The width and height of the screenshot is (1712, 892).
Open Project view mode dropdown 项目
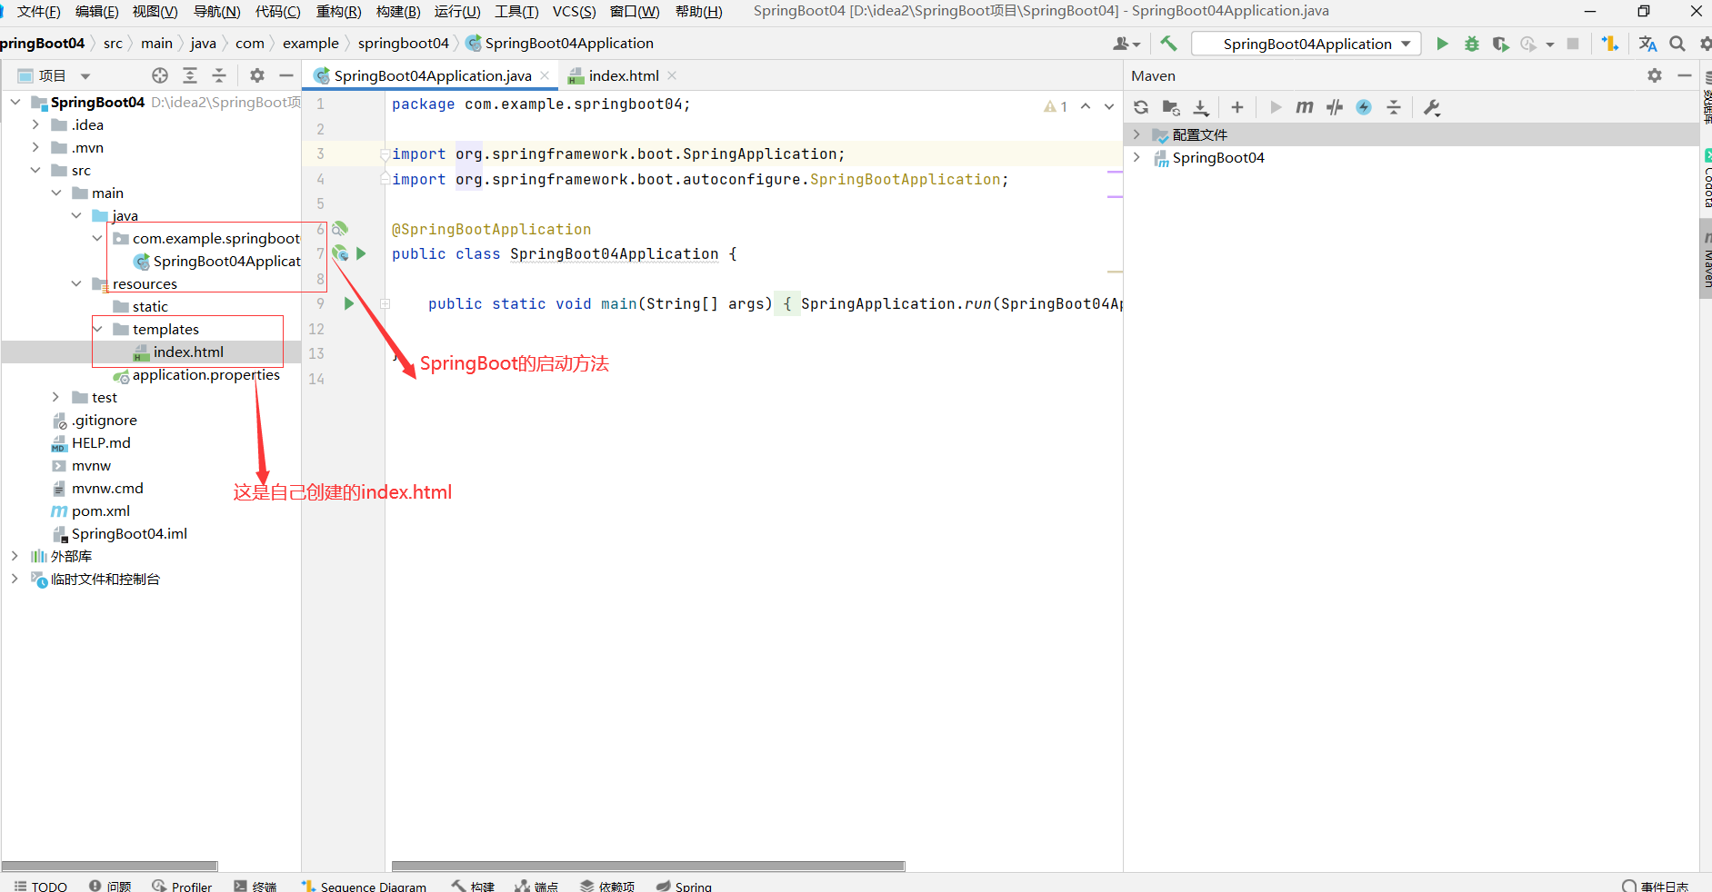(x=55, y=75)
